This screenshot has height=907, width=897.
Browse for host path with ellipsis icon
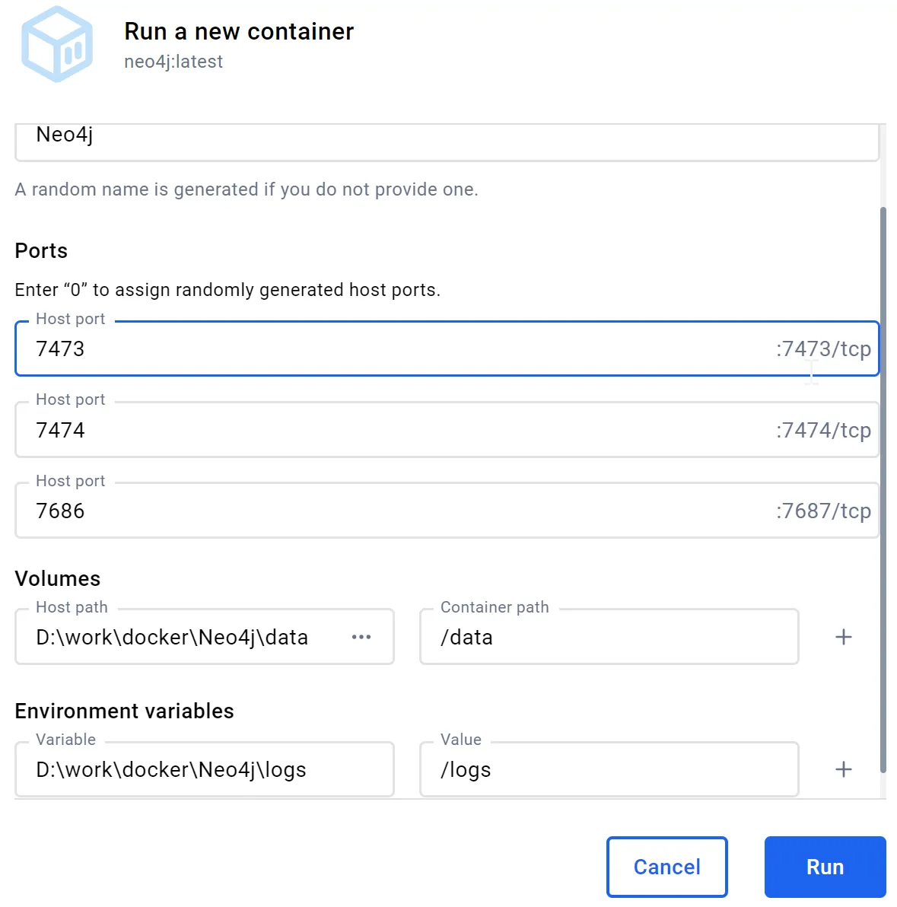[361, 637]
